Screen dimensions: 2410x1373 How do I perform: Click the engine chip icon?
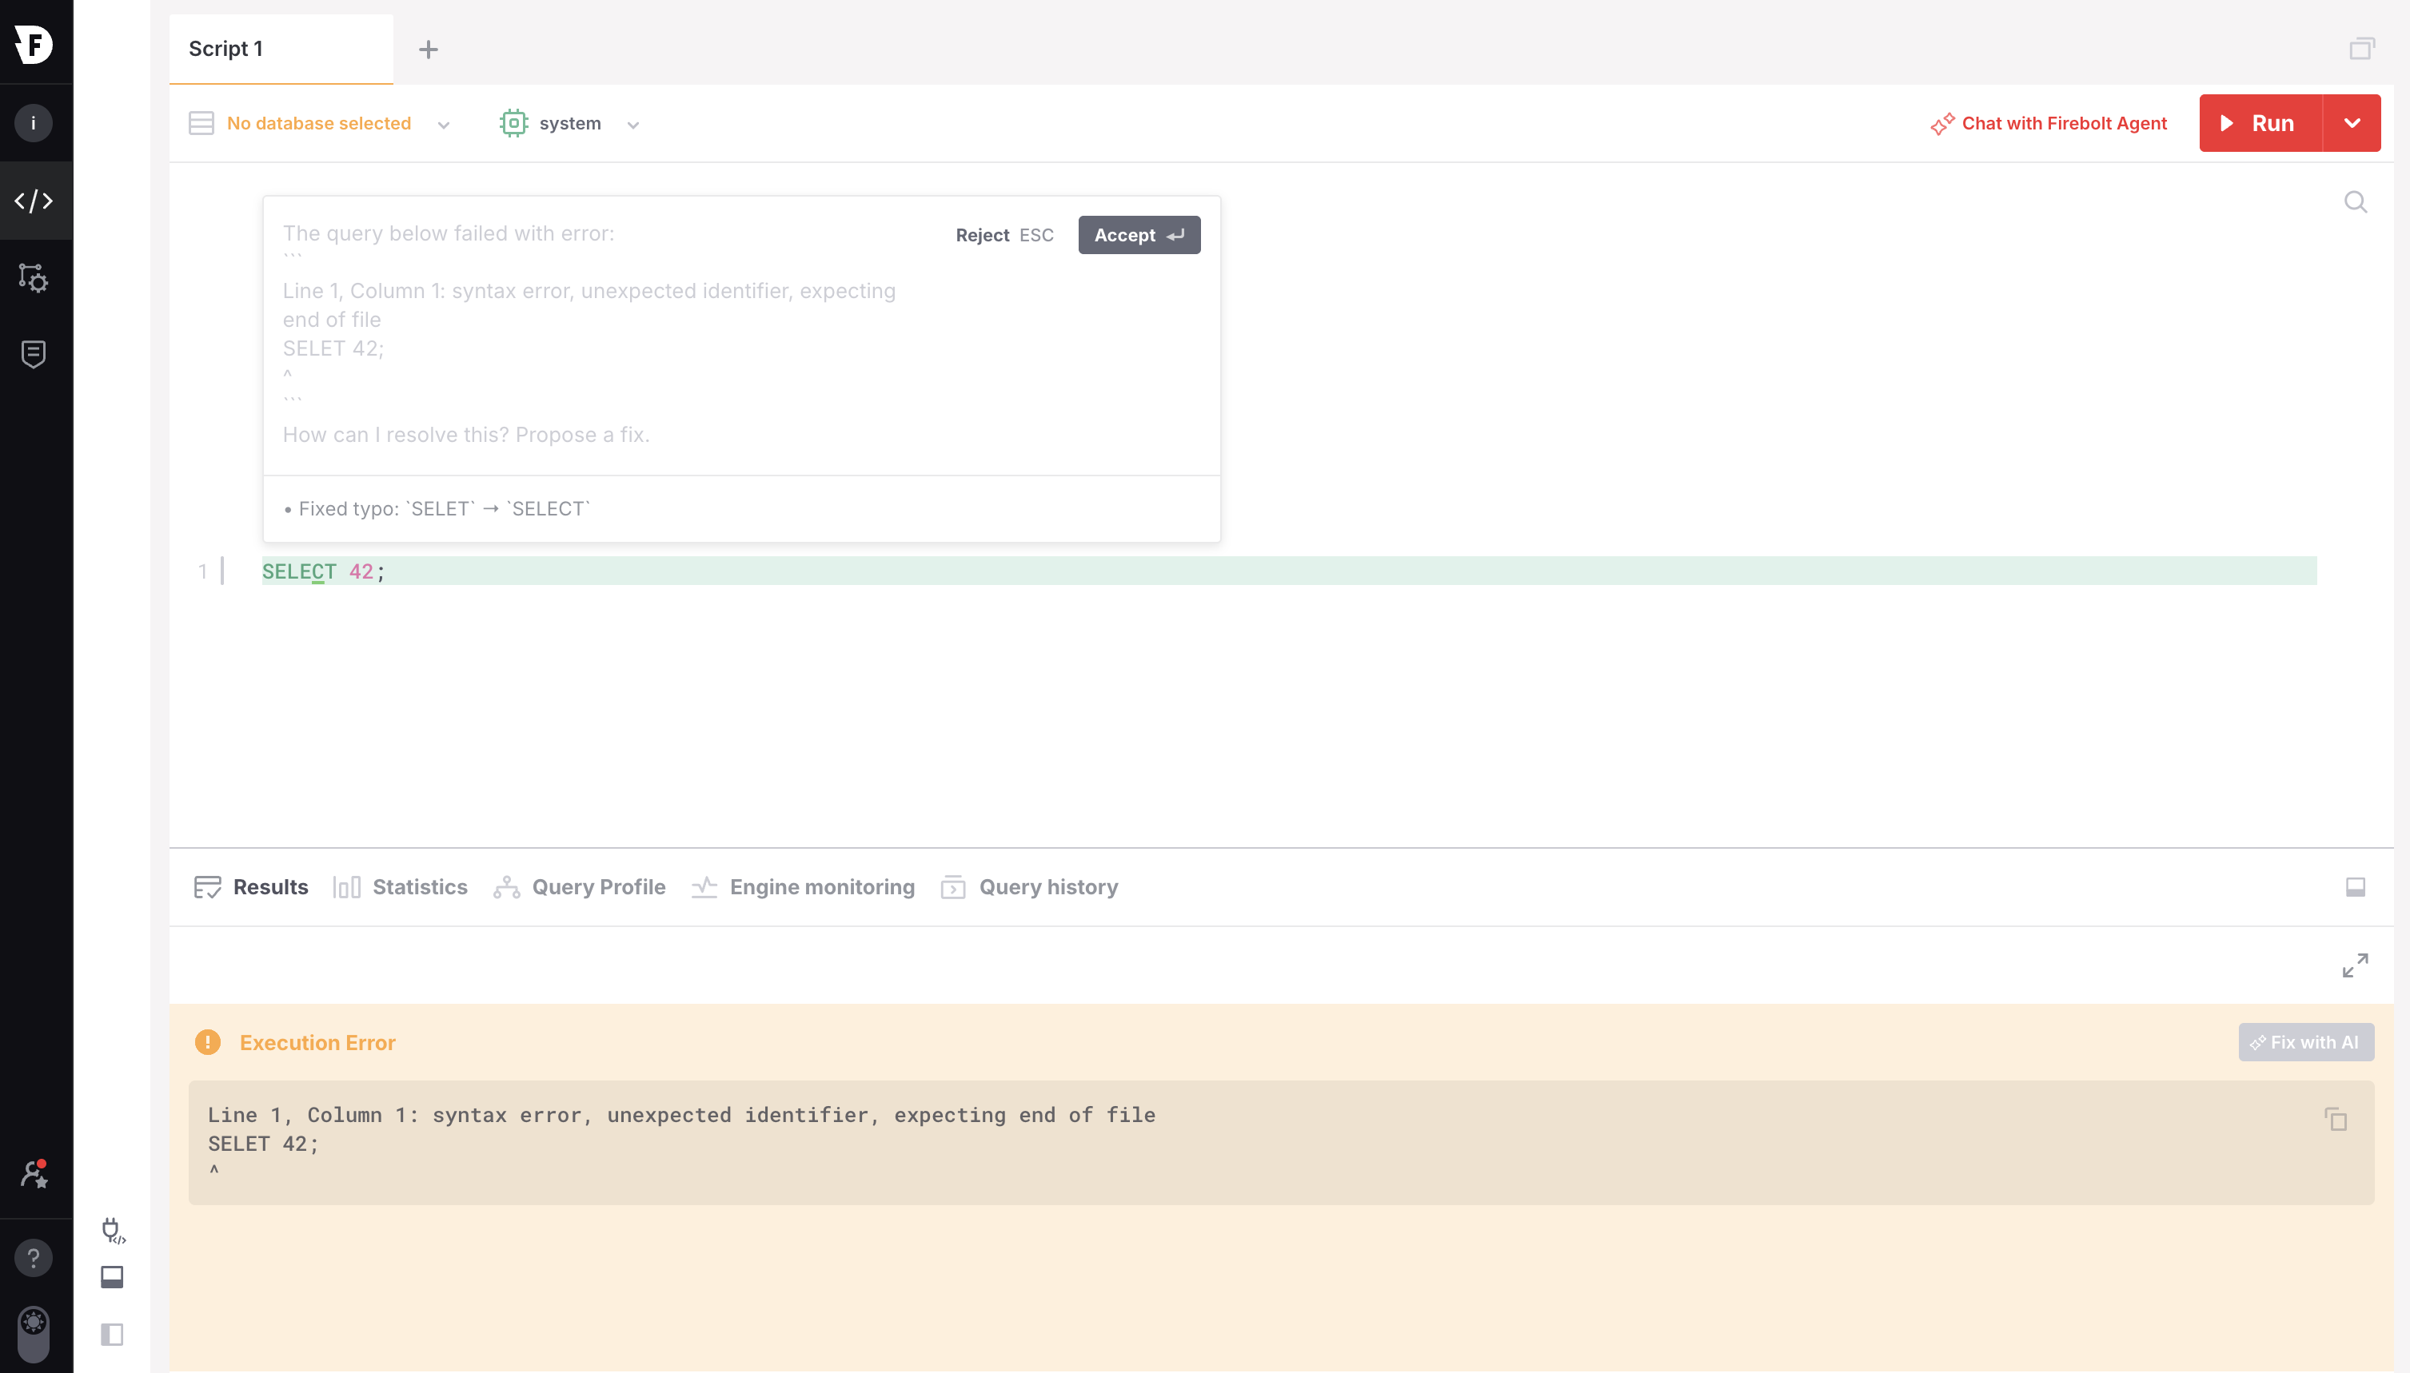pos(513,124)
